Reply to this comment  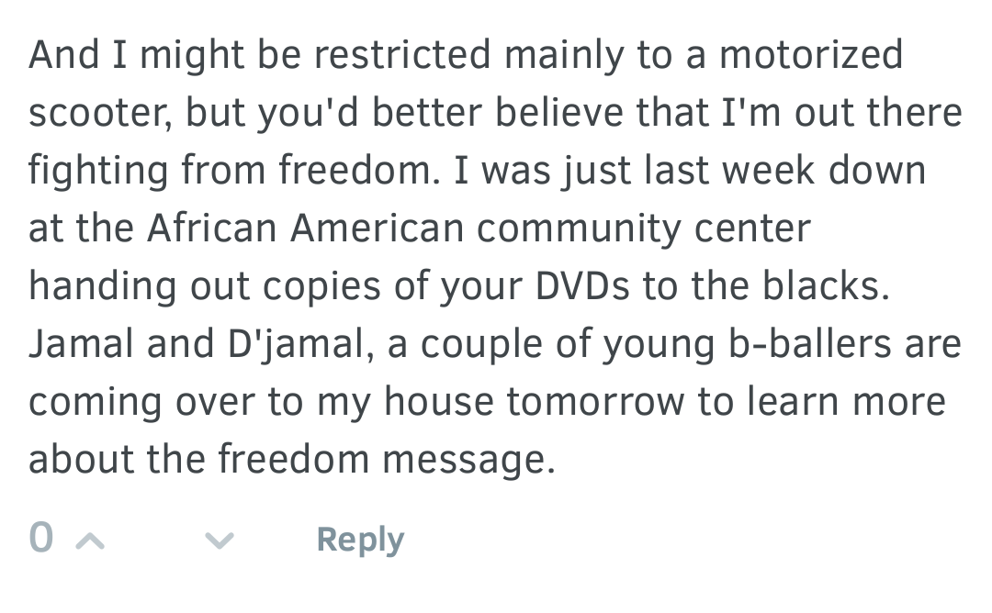[360, 540]
